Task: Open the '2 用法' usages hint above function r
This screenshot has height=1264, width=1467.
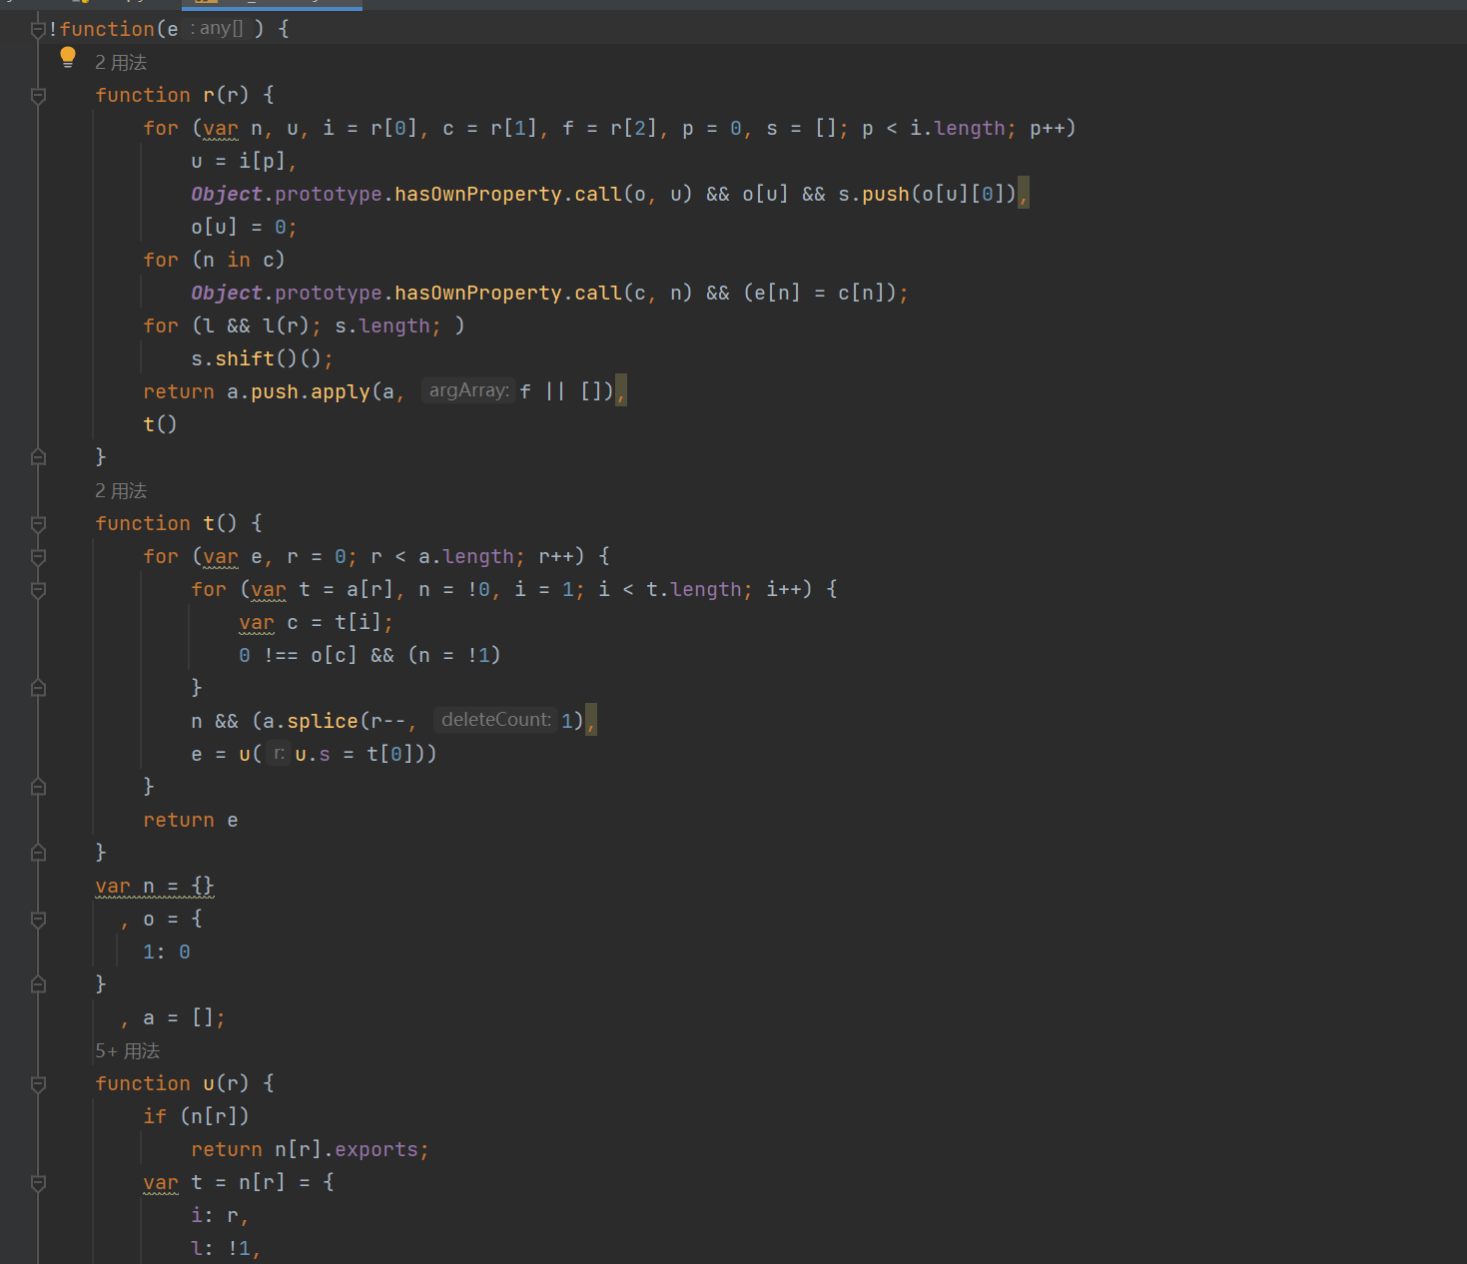Action: [x=121, y=62]
